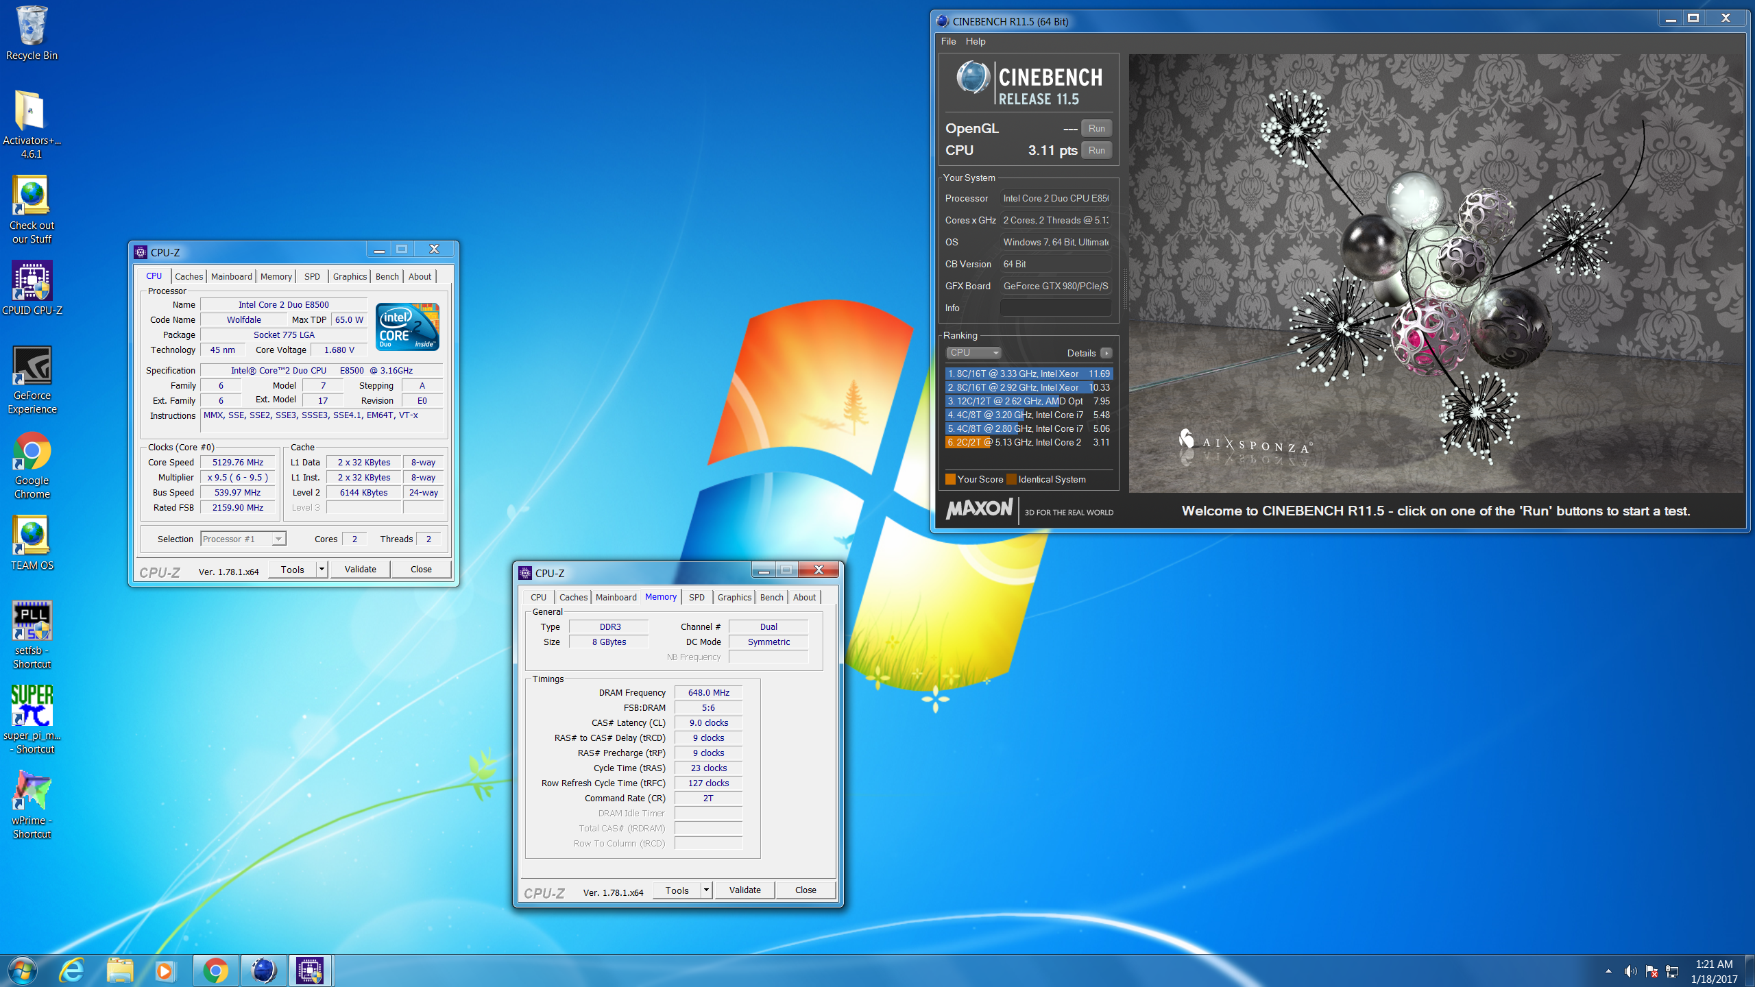Run the CPU test in Cinebench

pos(1096,150)
